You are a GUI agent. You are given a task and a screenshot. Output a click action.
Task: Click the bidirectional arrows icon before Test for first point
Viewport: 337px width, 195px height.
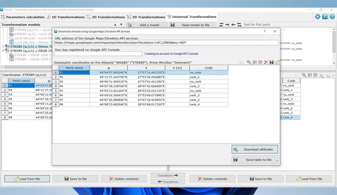point(221,25)
